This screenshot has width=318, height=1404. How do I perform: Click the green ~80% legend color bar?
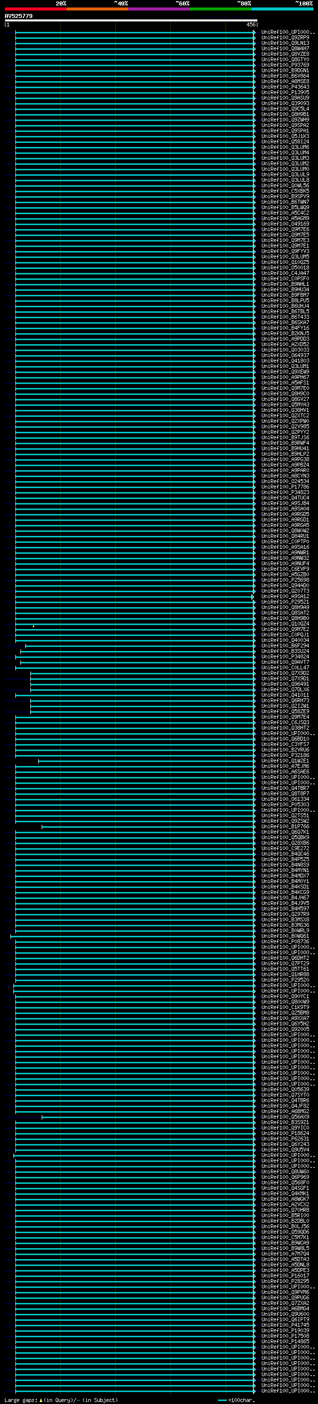click(221, 9)
